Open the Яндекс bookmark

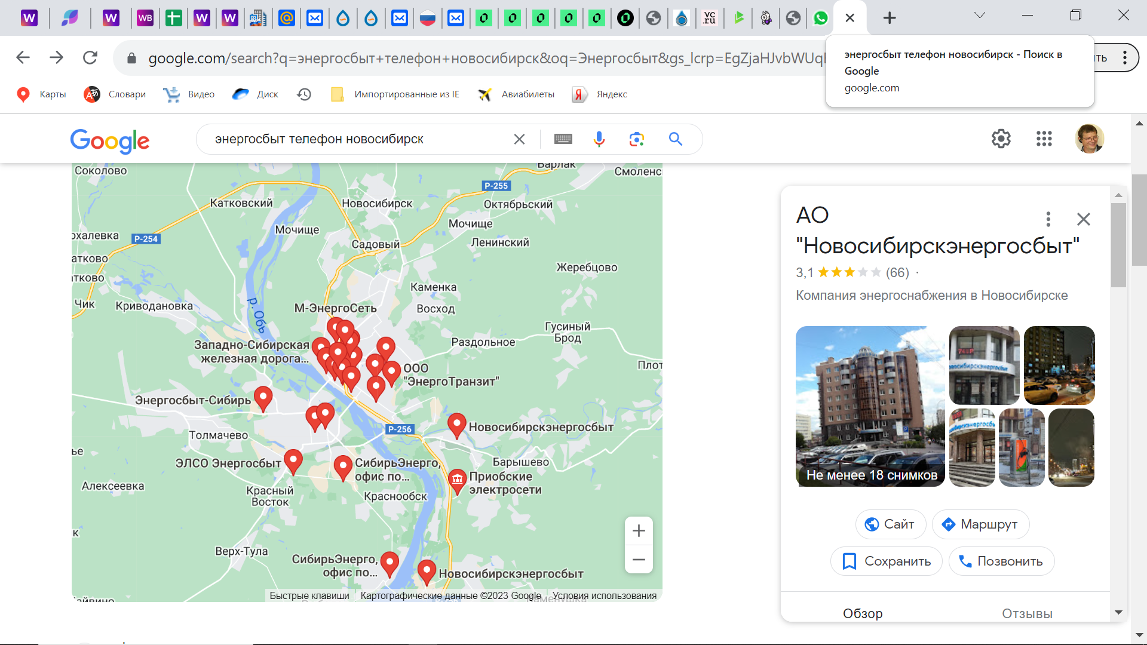600,94
